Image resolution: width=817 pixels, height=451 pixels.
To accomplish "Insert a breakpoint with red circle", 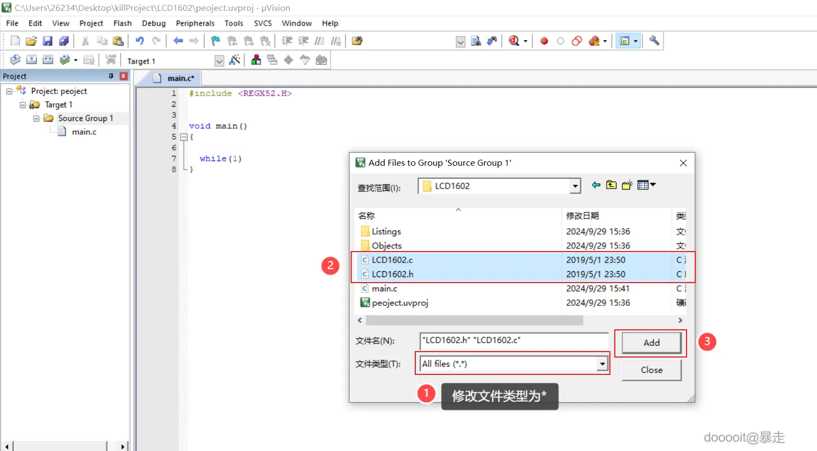I will (544, 41).
